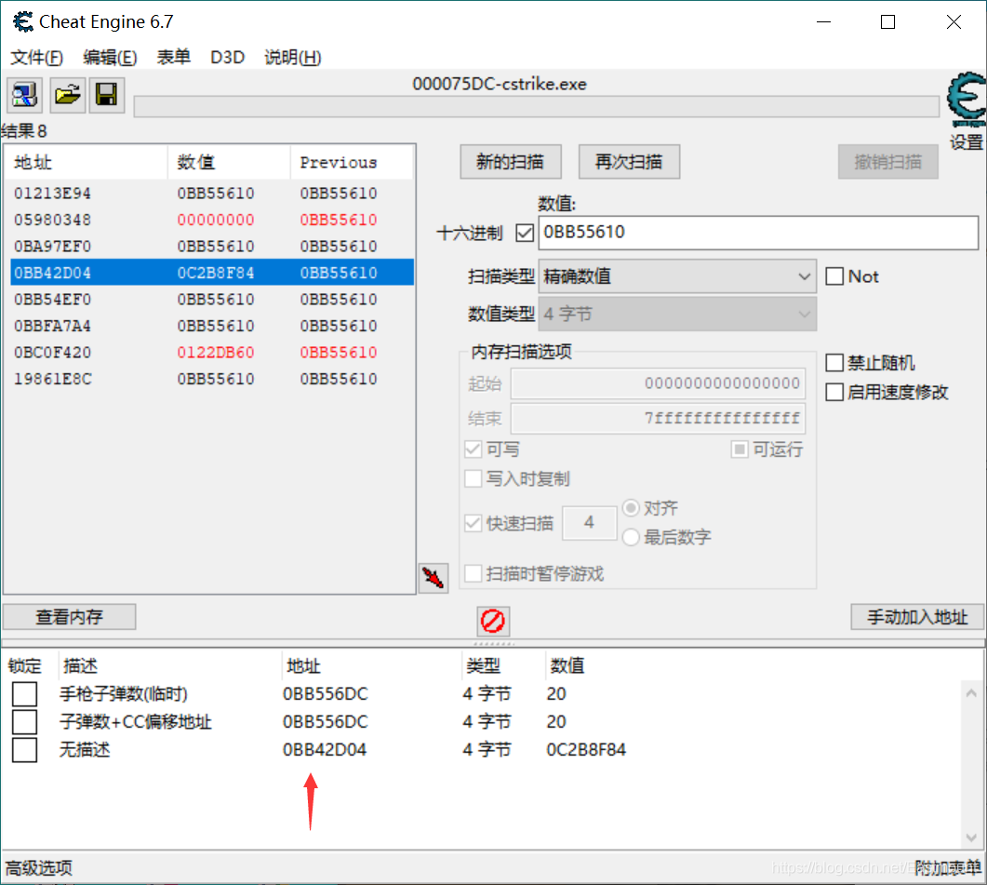The height and width of the screenshot is (885, 987).
Task: Click the 手枪子弹数(临时) description text
Action: click(124, 694)
